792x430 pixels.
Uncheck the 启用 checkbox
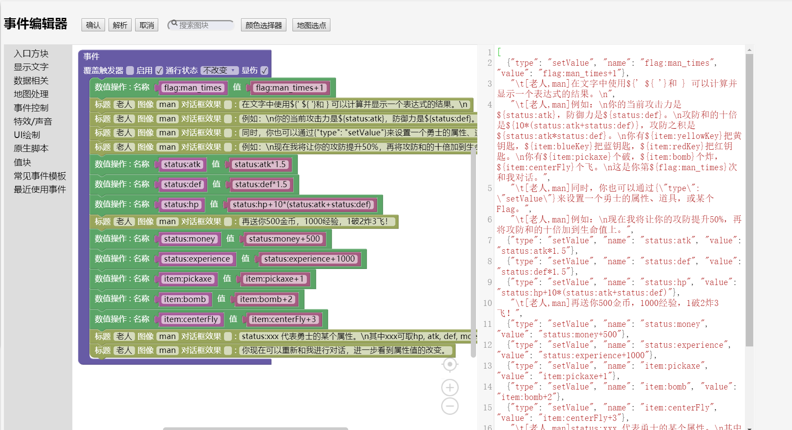(159, 71)
